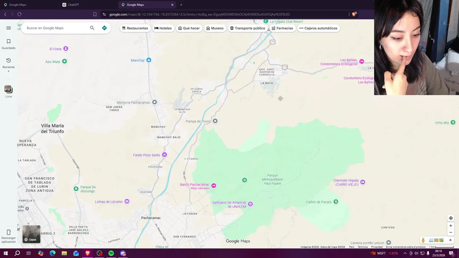Open the Recientes history panel

9,65
